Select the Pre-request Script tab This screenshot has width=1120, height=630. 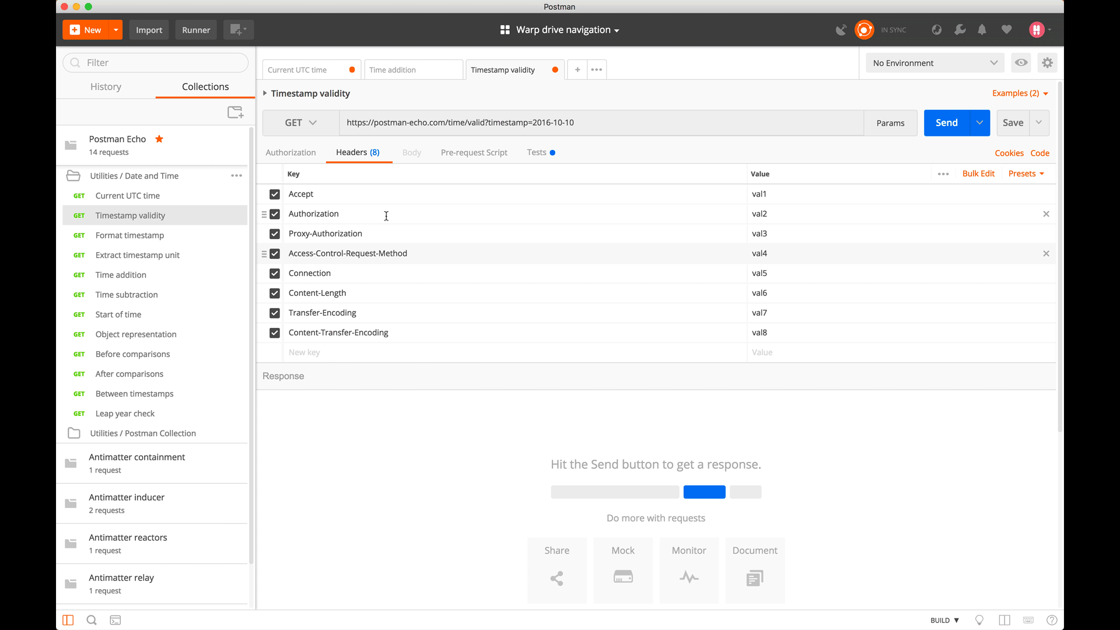point(474,152)
